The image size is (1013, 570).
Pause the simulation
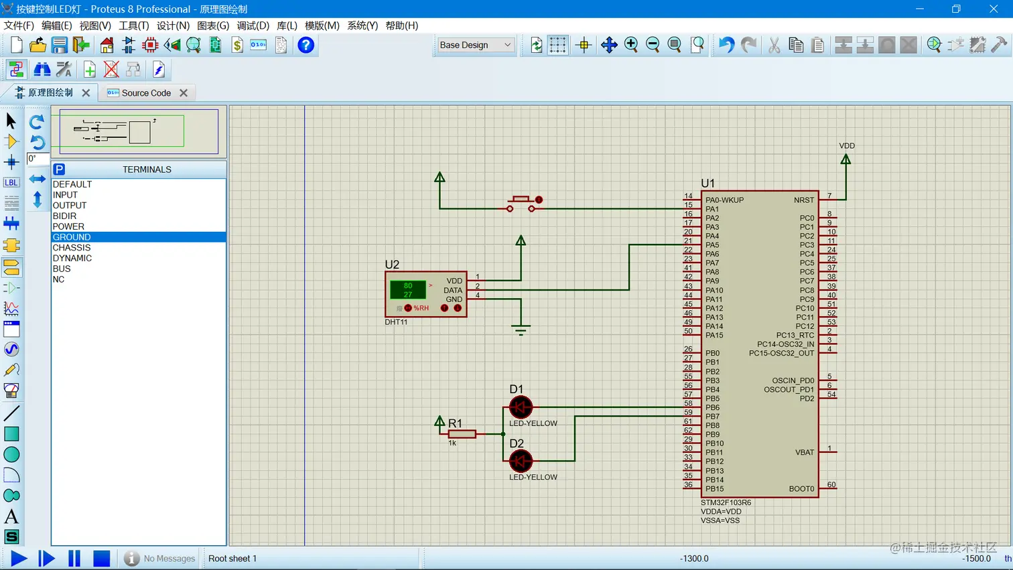[74, 558]
